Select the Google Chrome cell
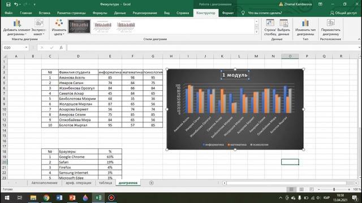 point(78,157)
